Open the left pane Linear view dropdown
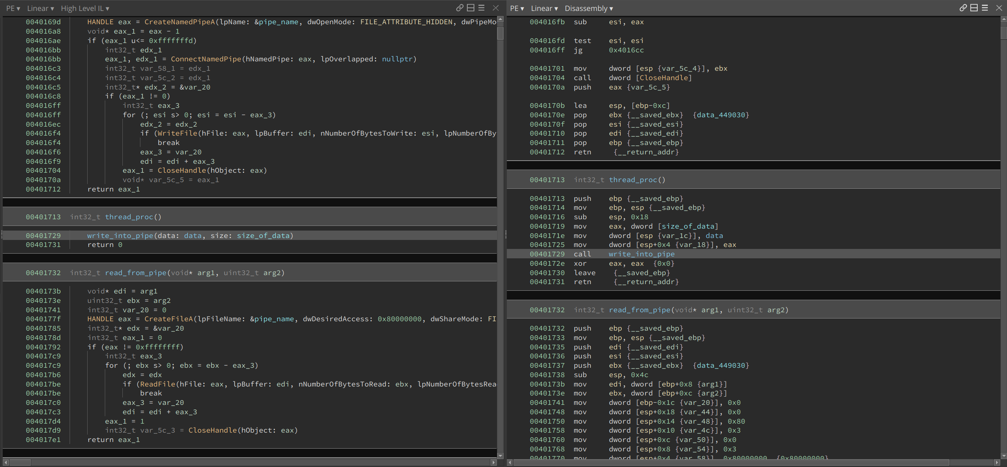Viewport: 1007px width, 467px height. [40, 8]
